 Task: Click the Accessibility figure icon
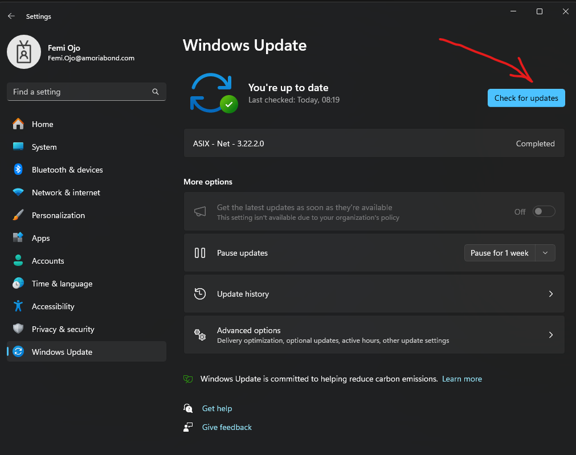[18, 306]
